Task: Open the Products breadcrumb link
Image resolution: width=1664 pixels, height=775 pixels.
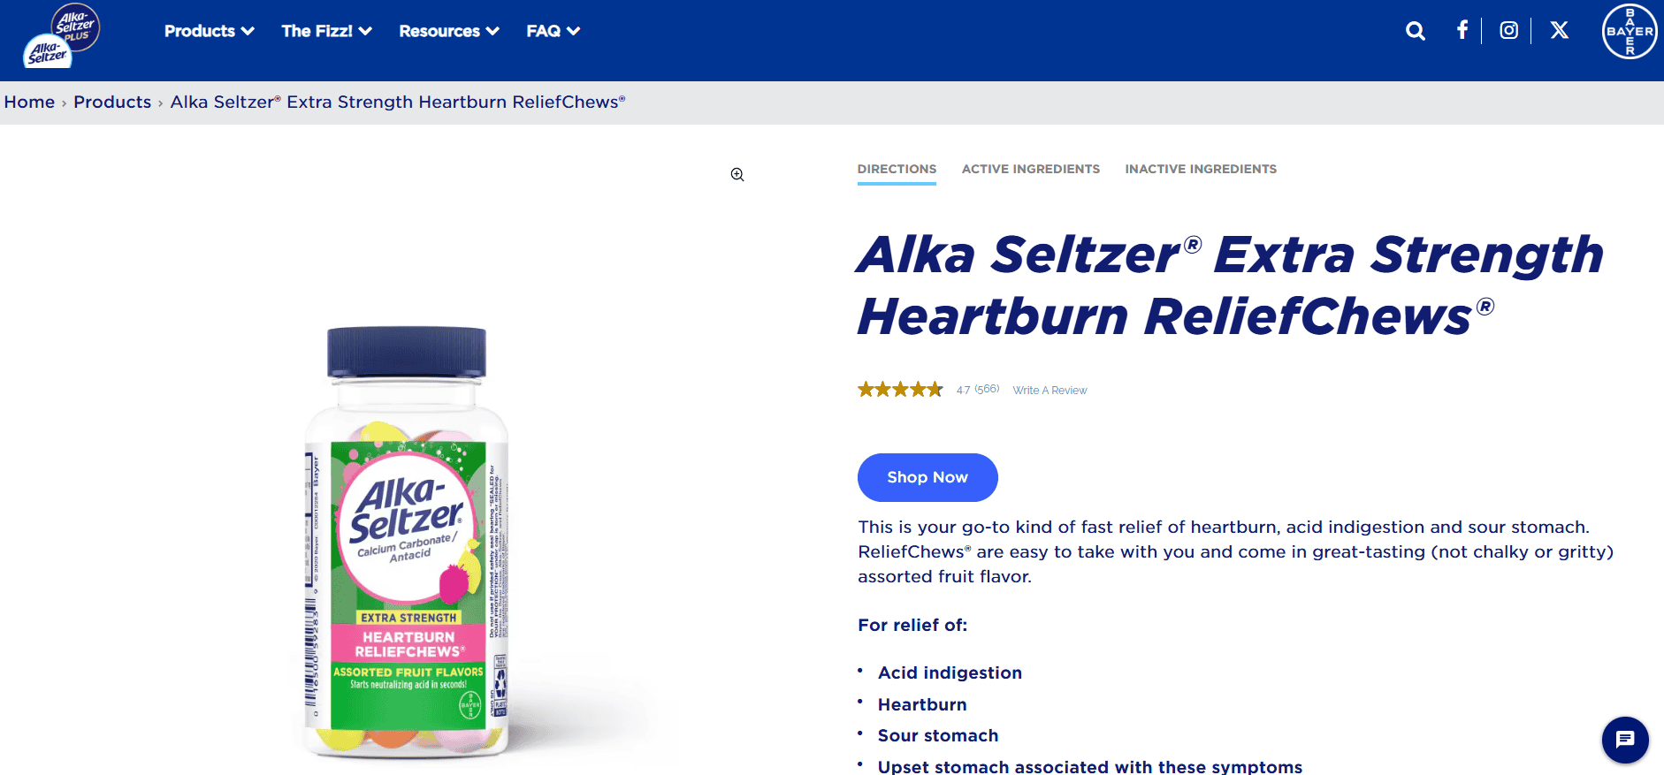Action: pos(112,102)
